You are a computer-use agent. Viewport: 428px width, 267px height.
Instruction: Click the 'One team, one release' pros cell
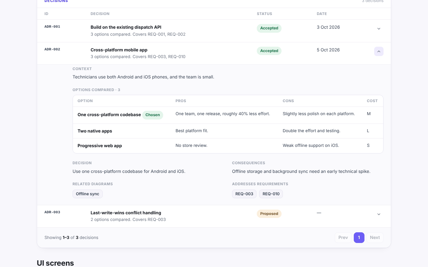223,114
